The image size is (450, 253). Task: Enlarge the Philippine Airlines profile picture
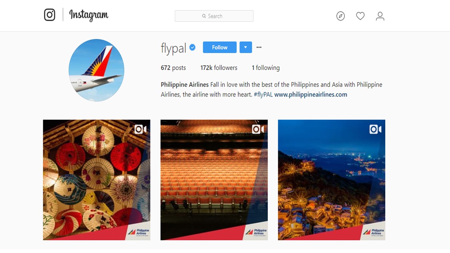pyautogui.click(x=96, y=70)
